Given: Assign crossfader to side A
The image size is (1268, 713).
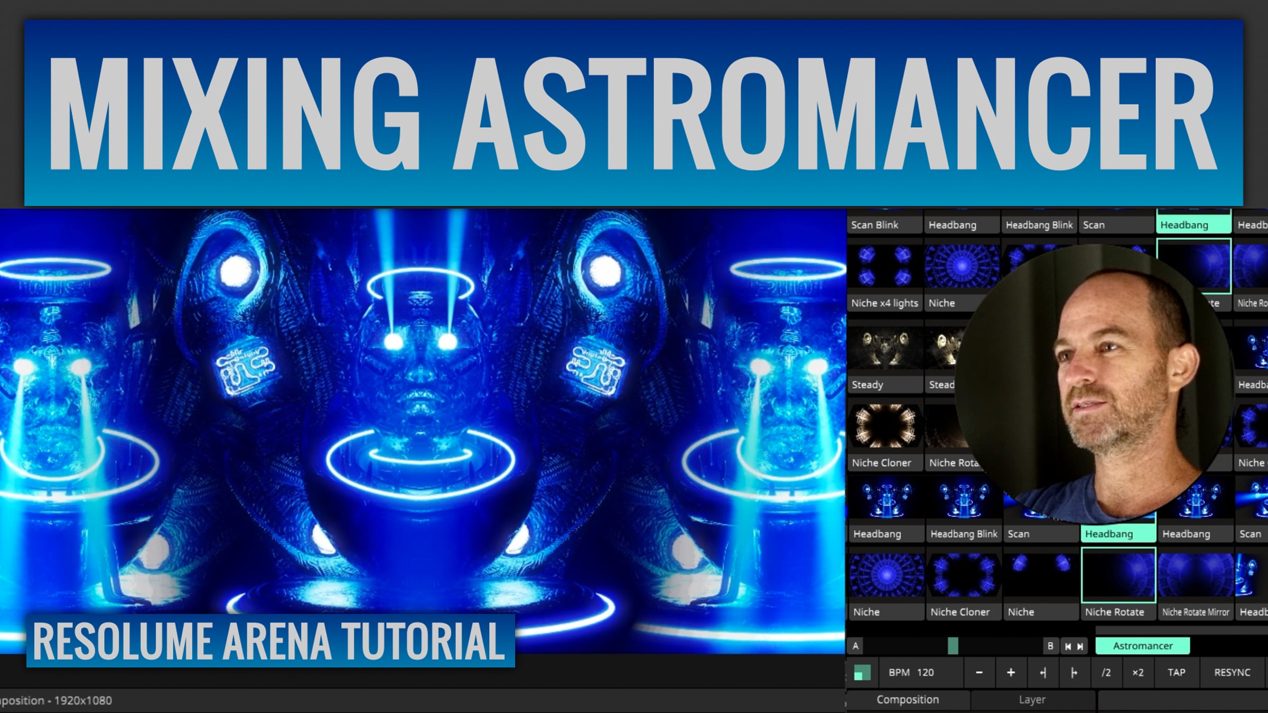Looking at the screenshot, I should [x=855, y=646].
